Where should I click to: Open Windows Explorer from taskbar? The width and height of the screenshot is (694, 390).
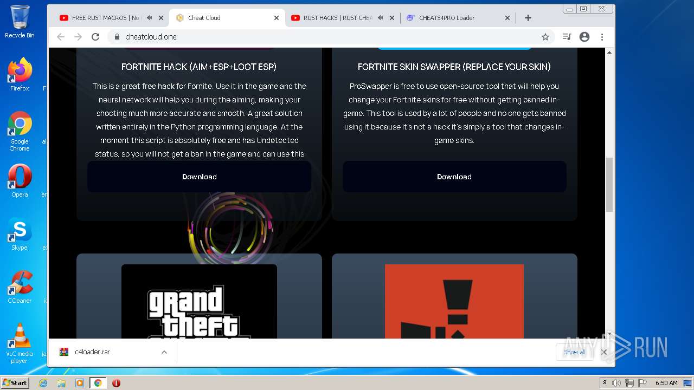[61, 383]
